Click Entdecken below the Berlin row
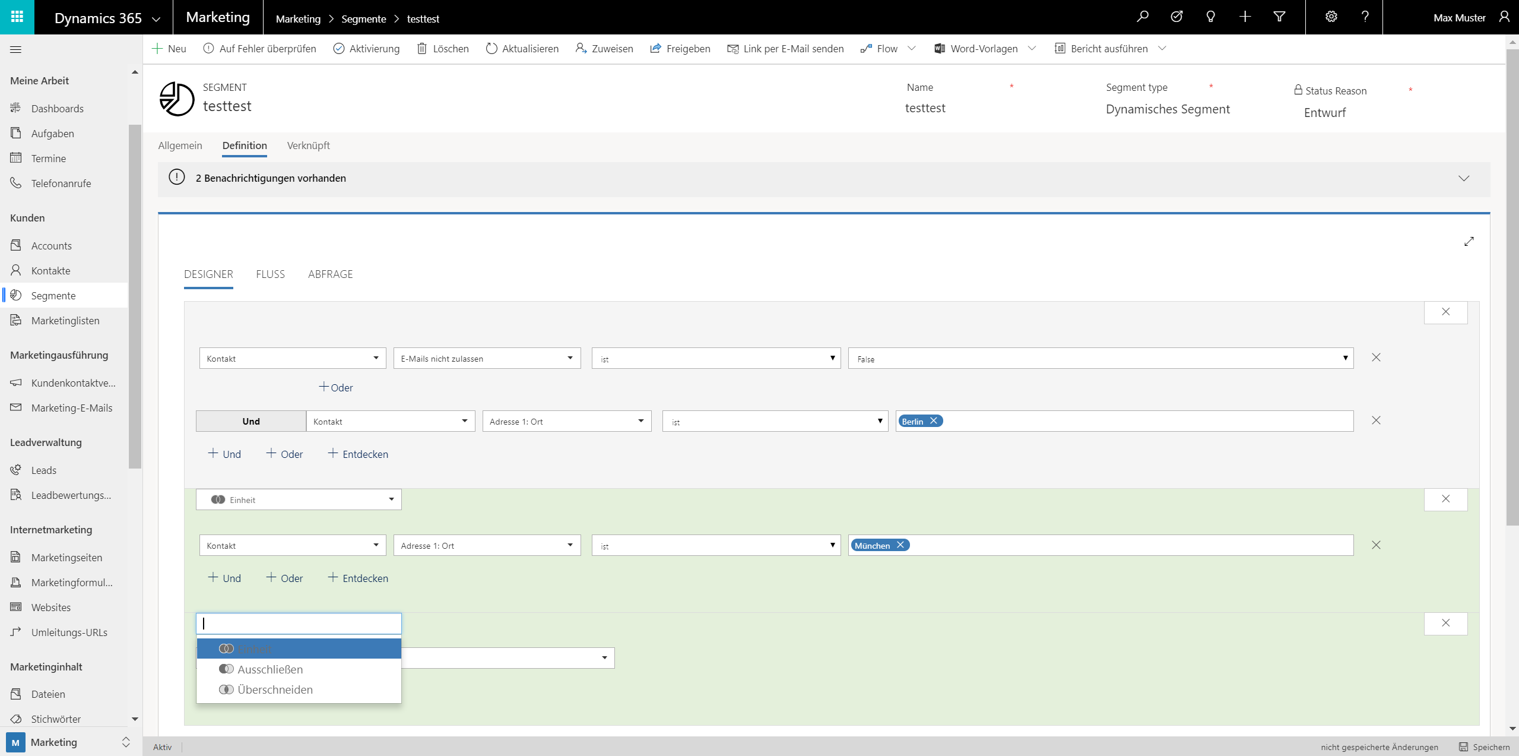The width and height of the screenshot is (1519, 756). click(358, 454)
